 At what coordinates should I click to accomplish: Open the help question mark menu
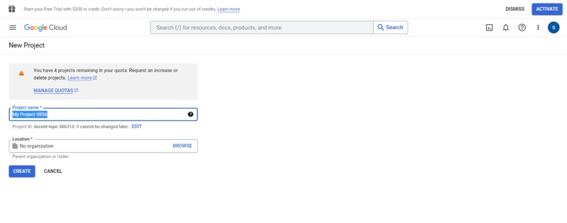tap(522, 28)
